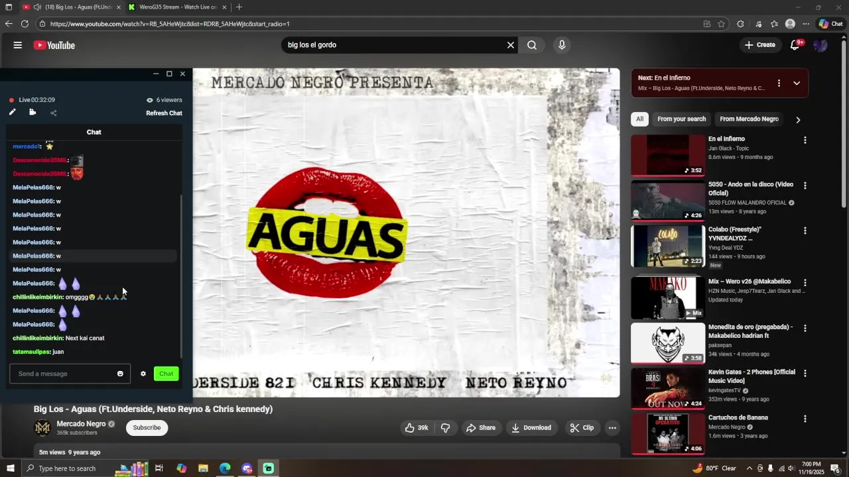The height and width of the screenshot is (477, 849).
Task: Open the YouTube account avatar menu
Action: (820, 45)
